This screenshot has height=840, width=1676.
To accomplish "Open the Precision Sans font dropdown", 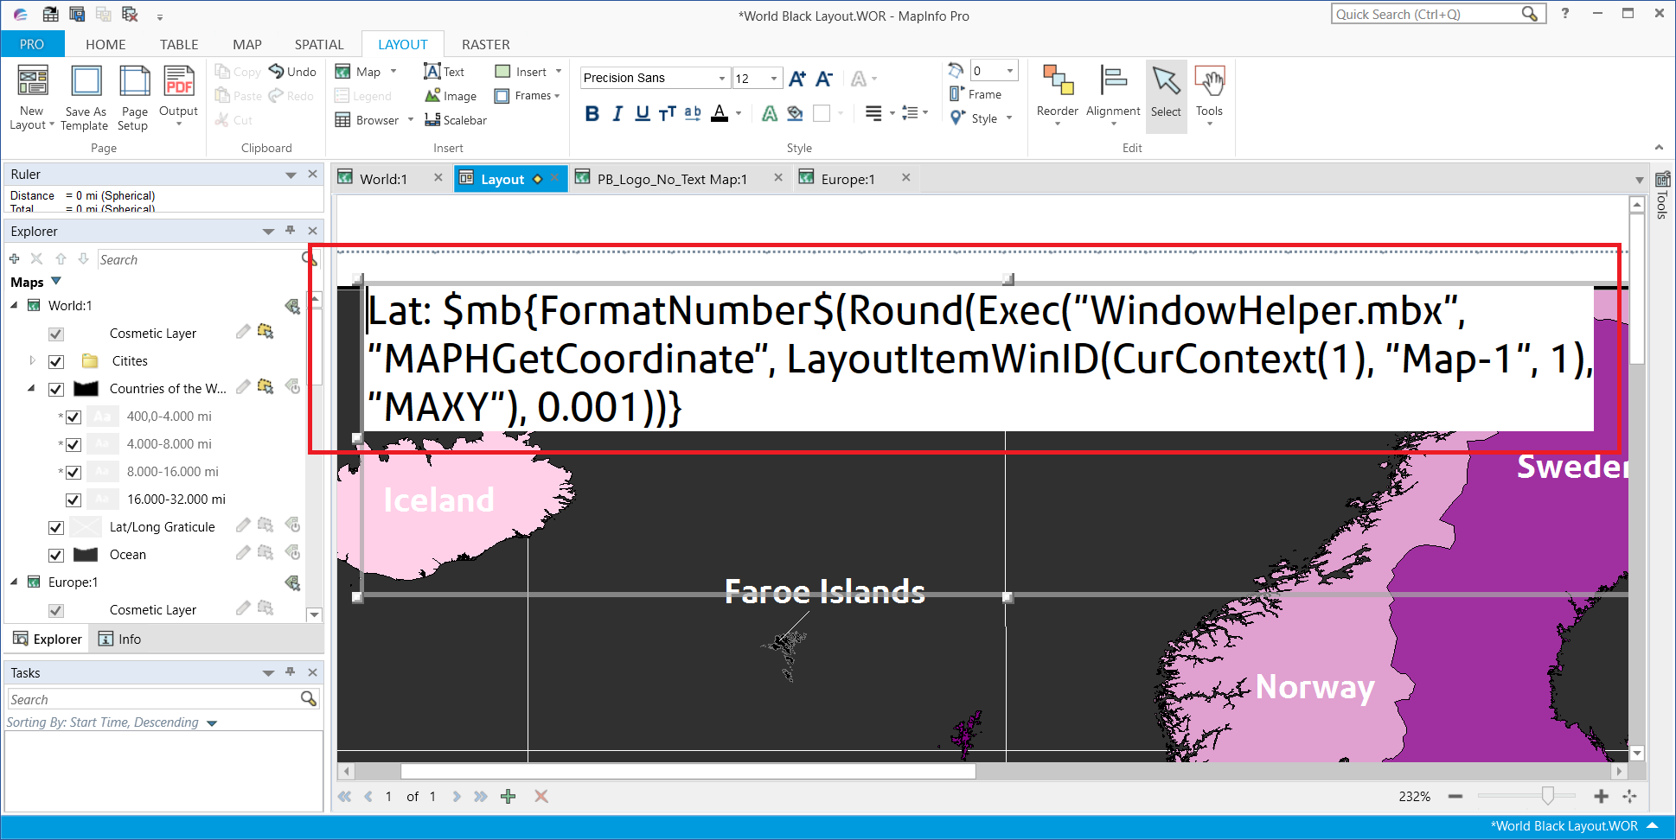I will (720, 78).
